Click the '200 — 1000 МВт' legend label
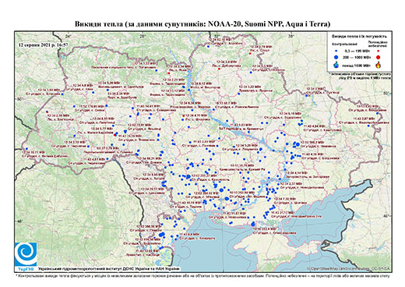The height and width of the screenshot is (287, 405). [x=357, y=57]
